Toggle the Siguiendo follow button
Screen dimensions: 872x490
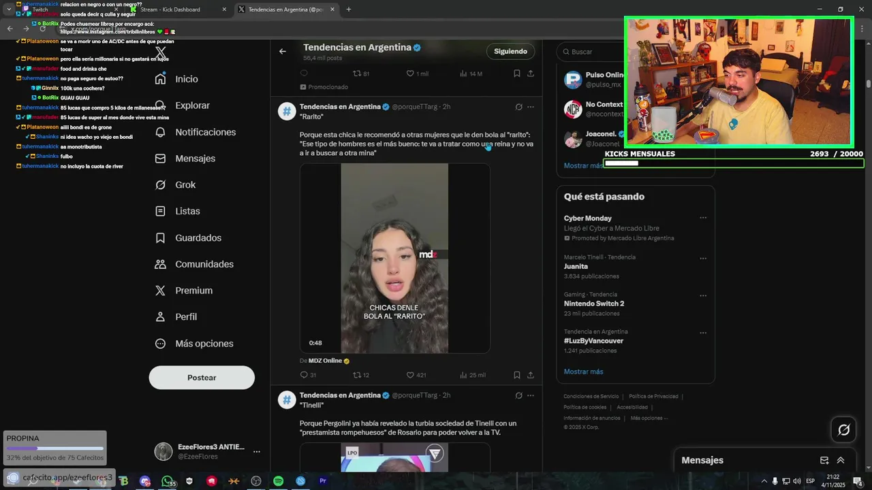(510, 51)
